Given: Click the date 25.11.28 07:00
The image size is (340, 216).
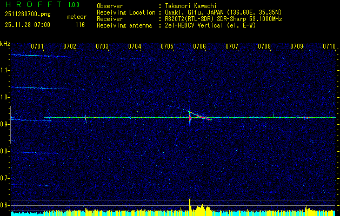Looking at the screenshot, I should [28, 25].
